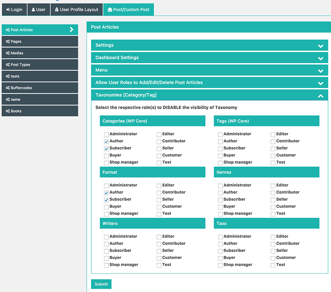Click the gears icon beside Medias

click(8, 53)
